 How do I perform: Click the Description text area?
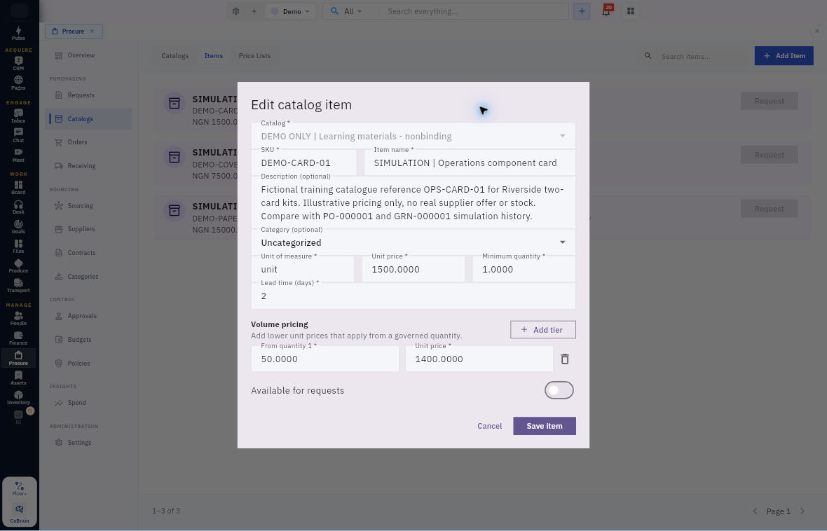(x=413, y=202)
